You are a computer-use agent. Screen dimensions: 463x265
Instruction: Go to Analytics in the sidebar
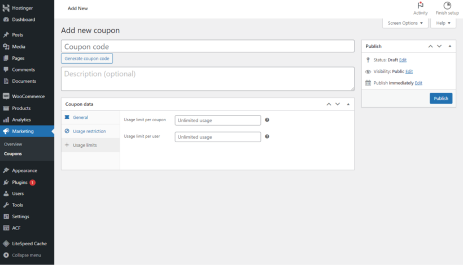click(x=21, y=120)
